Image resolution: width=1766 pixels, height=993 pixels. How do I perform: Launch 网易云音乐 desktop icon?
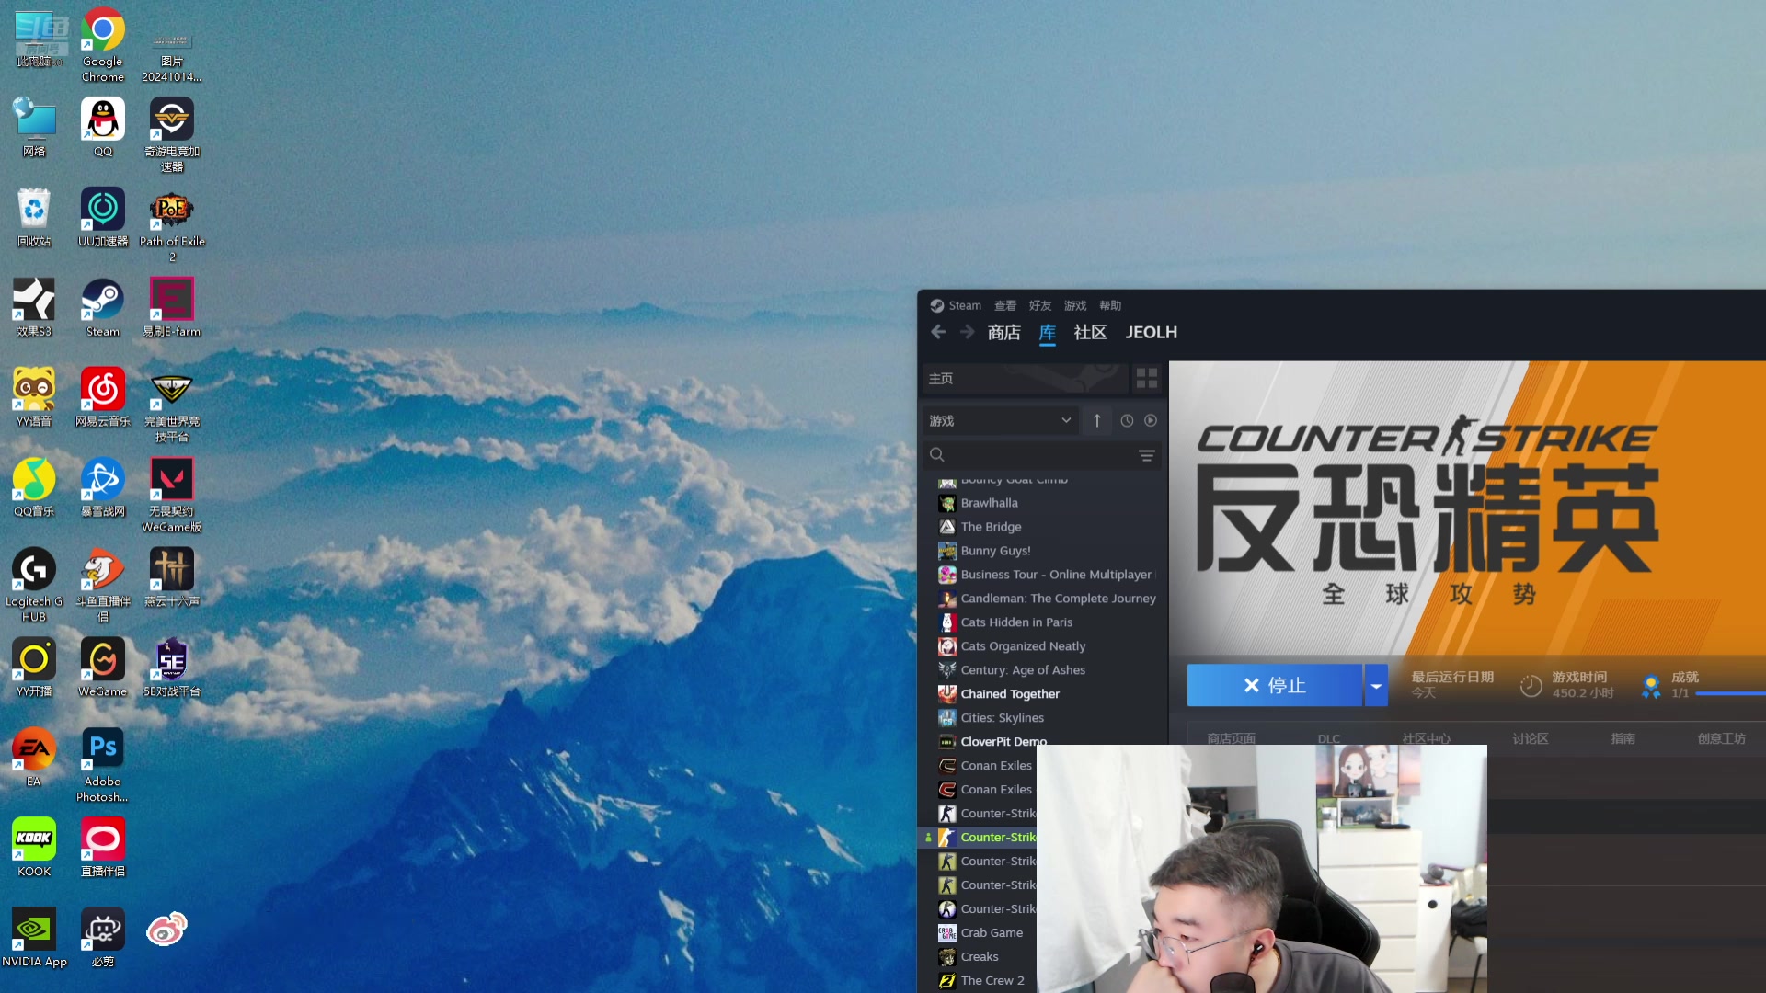click(102, 397)
